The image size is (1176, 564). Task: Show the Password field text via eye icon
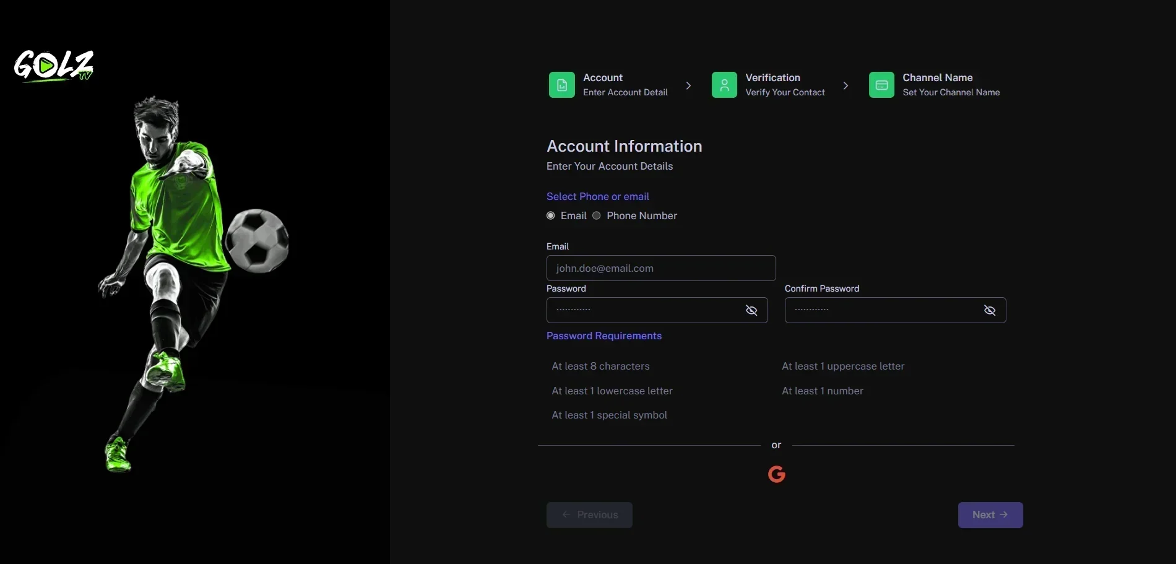751,310
